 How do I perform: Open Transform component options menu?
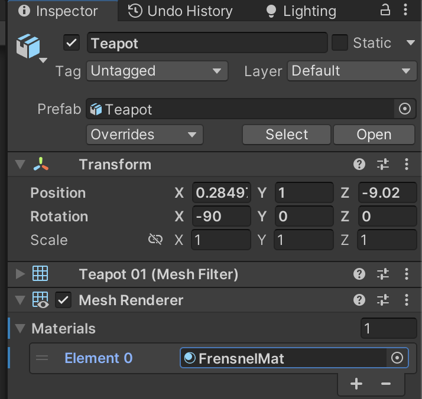pyautogui.click(x=406, y=165)
